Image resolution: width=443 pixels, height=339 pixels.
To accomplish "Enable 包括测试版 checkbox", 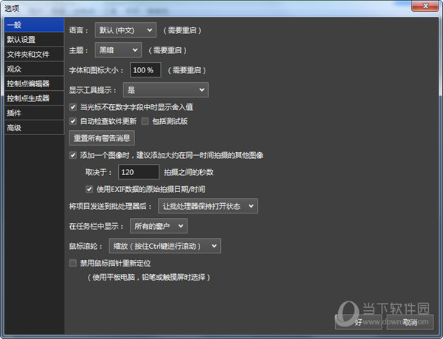I will pyautogui.click(x=145, y=121).
